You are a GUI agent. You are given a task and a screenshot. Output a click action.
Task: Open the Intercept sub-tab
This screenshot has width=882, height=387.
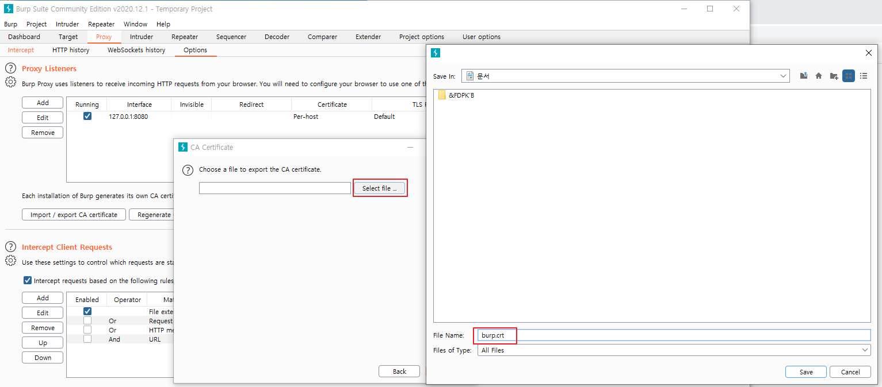pyautogui.click(x=21, y=50)
